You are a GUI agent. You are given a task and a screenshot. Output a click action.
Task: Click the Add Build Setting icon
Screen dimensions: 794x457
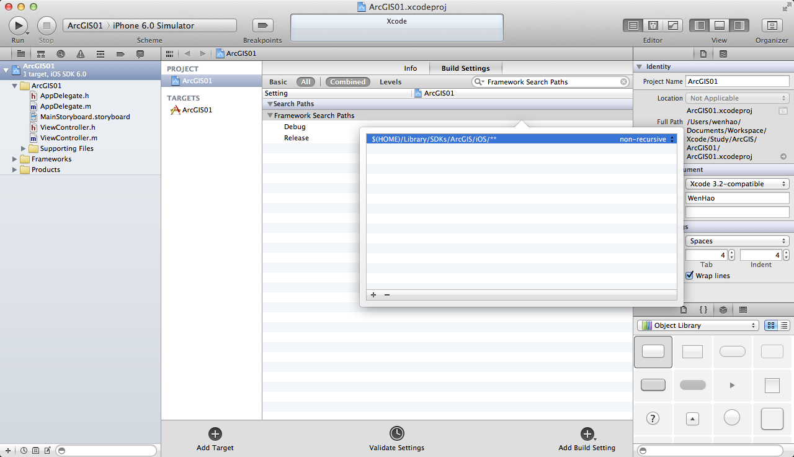(x=586, y=434)
